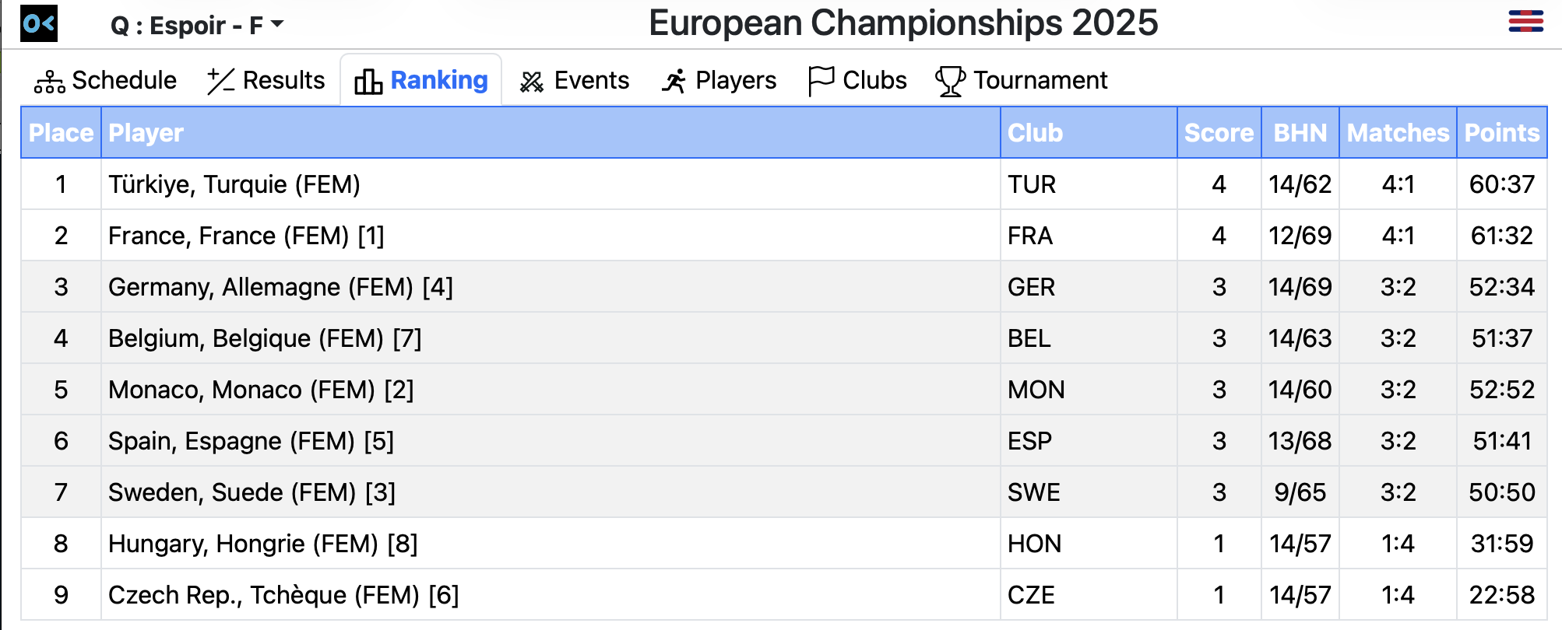Click the Results plus-slash-minus icon
1562x630 pixels.
click(220, 81)
